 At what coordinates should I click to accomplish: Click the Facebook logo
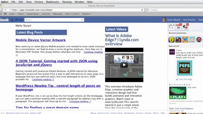(4, 20)
